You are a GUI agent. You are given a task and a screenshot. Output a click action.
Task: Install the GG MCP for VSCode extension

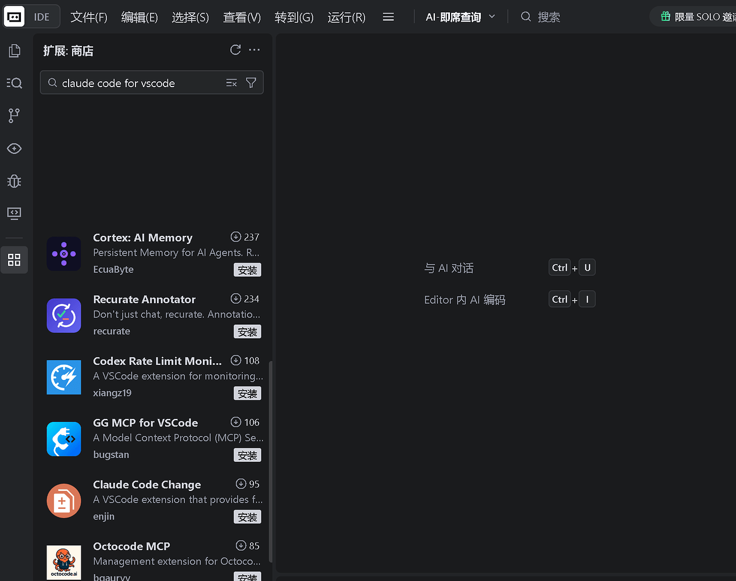click(248, 456)
